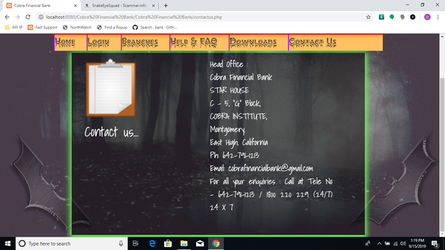
Task: Bookmark this page with the star
Action: click(x=369, y=17)
